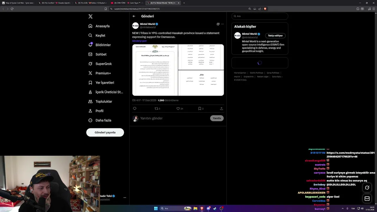377x212 pixels.
Task: Click the share post icon
Action: pyautogui.click(x=221, y=108)
